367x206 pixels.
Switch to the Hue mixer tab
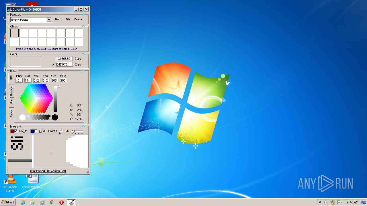pos(11,102)
